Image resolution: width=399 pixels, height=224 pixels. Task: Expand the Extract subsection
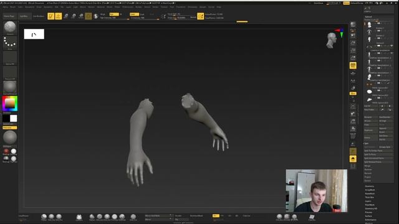[368, 180]
